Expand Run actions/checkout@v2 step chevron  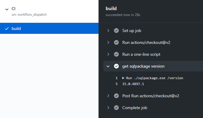coord(108,42)
